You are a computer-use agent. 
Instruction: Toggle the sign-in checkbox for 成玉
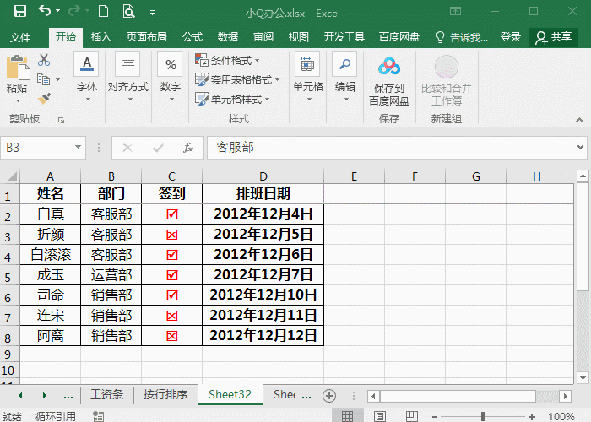[172, 275]
